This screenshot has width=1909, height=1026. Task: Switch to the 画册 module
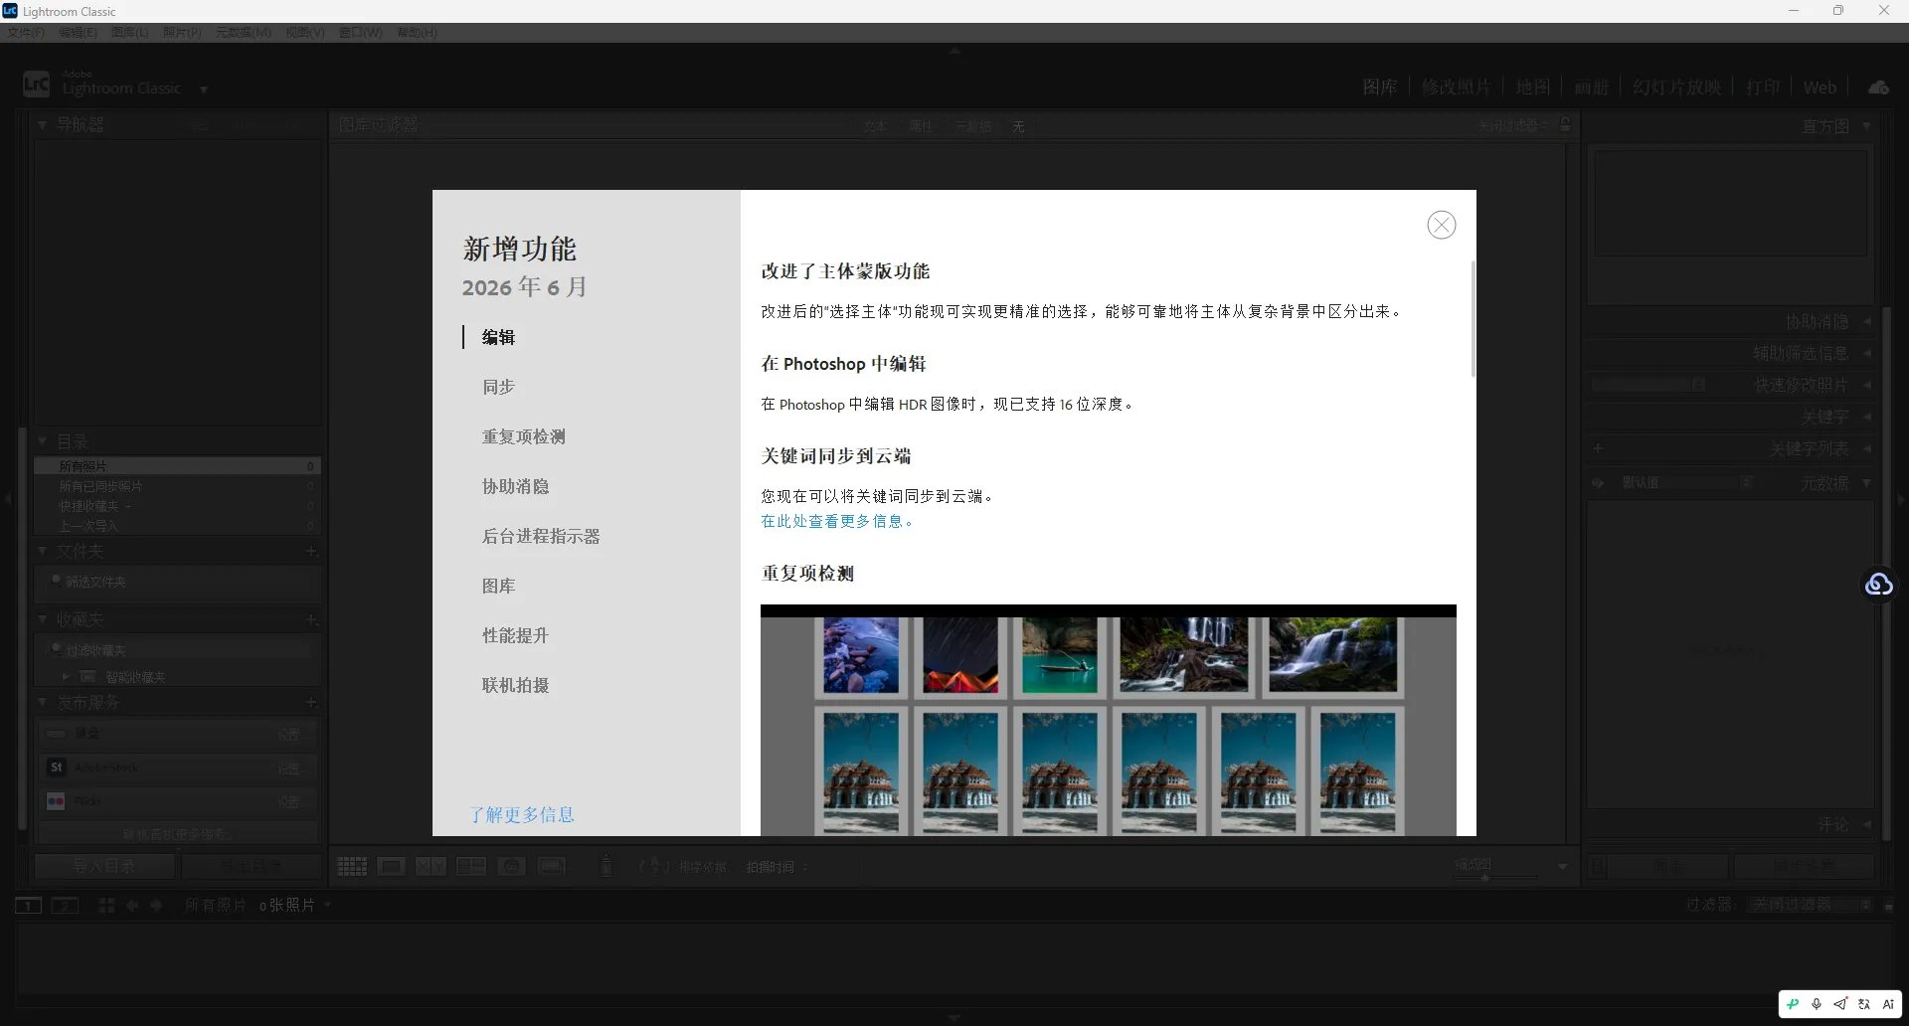pos(1591,87)
